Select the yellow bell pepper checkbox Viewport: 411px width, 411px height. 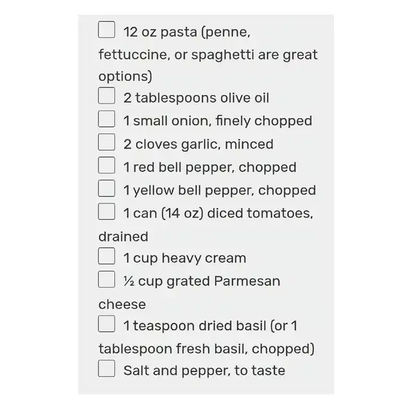pyautogui.click(x=107, y=189)
